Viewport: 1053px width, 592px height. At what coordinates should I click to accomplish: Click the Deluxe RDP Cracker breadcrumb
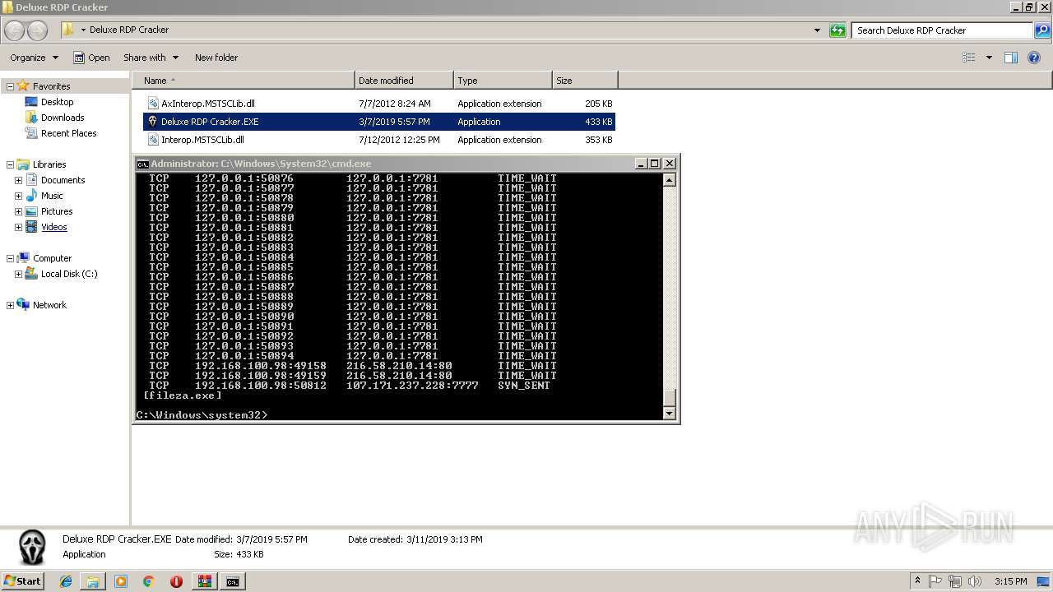click(x=129, y=30)
